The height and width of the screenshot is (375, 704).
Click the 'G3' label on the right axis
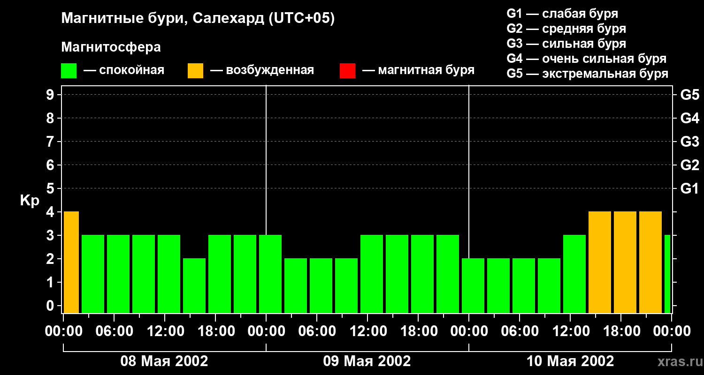(689, 142)
